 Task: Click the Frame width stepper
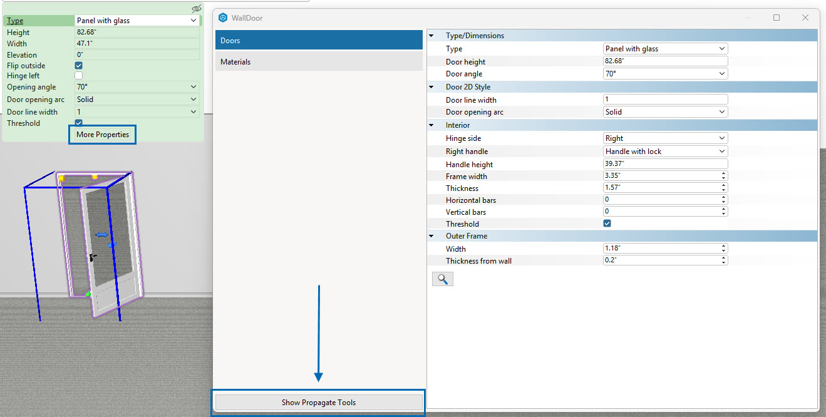click(724, 176)
